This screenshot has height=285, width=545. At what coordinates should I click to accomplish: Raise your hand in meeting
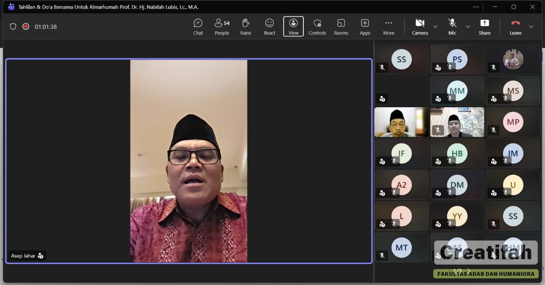click(246, 26)
